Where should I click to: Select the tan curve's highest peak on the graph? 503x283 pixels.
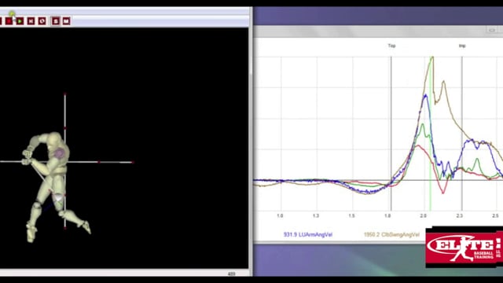pos(432,57)
